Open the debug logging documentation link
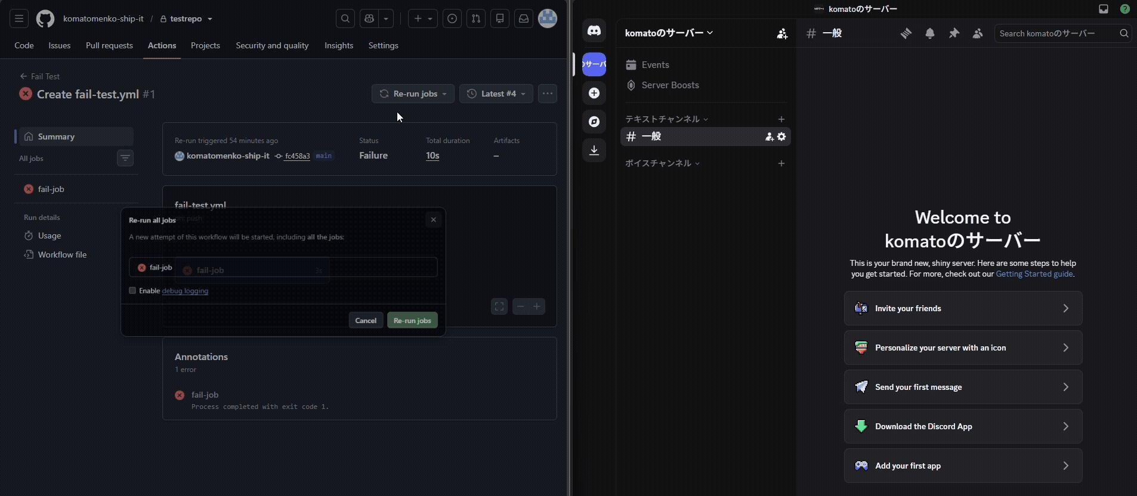This screenshot has width=1137, height=496. click(185, 291)
